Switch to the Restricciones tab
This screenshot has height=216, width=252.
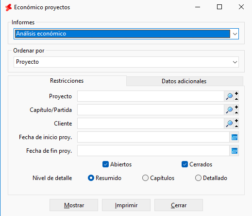pyautogui.click(x=67, y=81)
